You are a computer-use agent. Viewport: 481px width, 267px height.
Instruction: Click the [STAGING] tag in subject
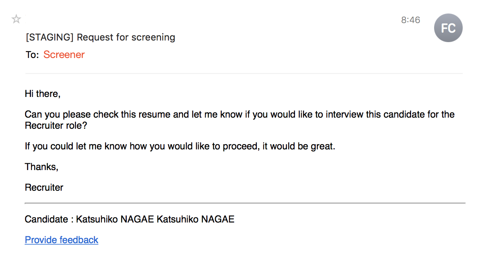click(50, 37)
